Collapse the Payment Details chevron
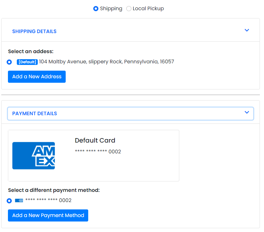This screenshot has width=264, height=232. pyautogui.click(x=247, y=112)
